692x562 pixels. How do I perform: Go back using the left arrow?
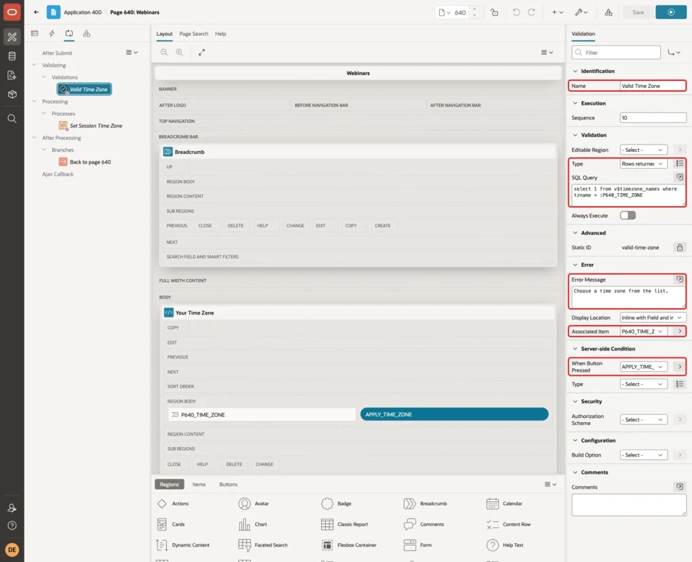click(36, 12)
